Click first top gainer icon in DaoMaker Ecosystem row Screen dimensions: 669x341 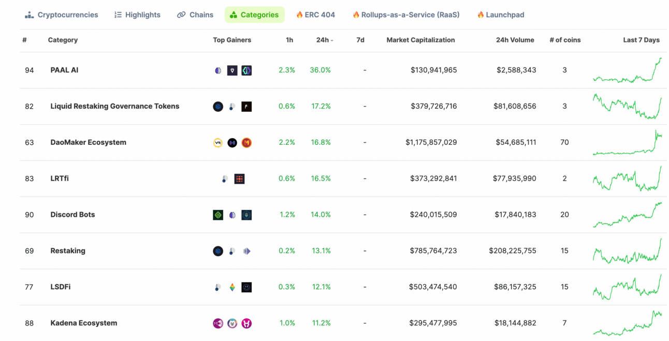[218, 143]
